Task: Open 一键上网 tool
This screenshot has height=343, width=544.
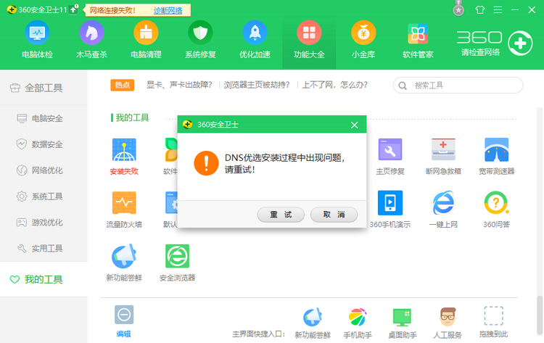Action: click(443, 209)
